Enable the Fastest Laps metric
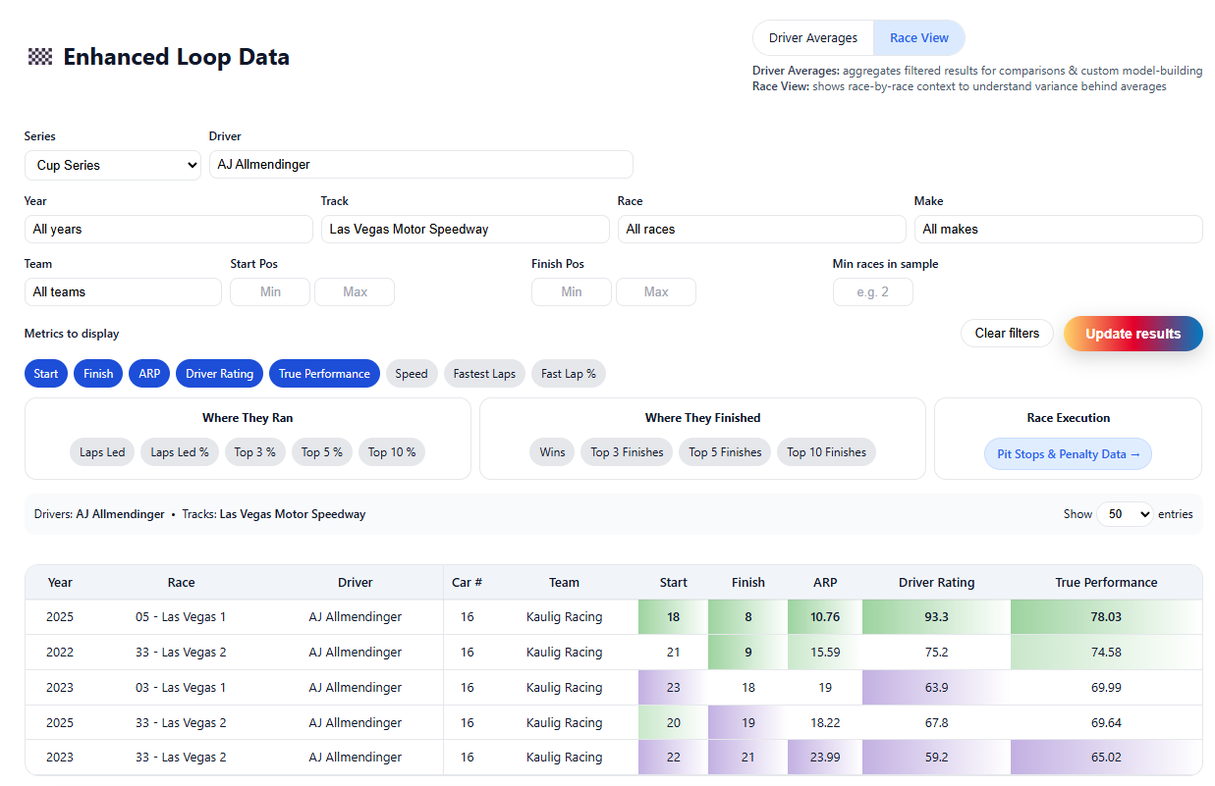Image resolution: width=1215 pixels, height=786 pixels. tap(484, 374)
